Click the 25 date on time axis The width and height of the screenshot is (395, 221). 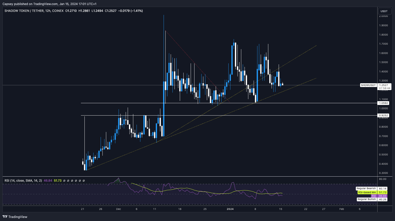tap(205, 209)
